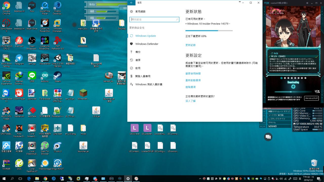Viewport: 324px width, 182px height.
Task: Open the 備份 sidebar item
Action: pyautogui.click(x=138, y=52)
